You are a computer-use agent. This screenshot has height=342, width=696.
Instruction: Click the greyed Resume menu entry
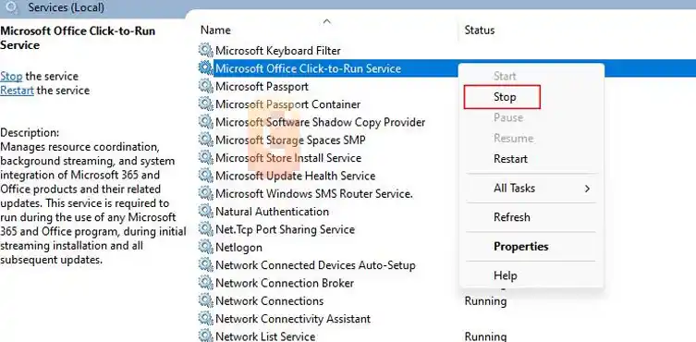click(x=514, y=138)
